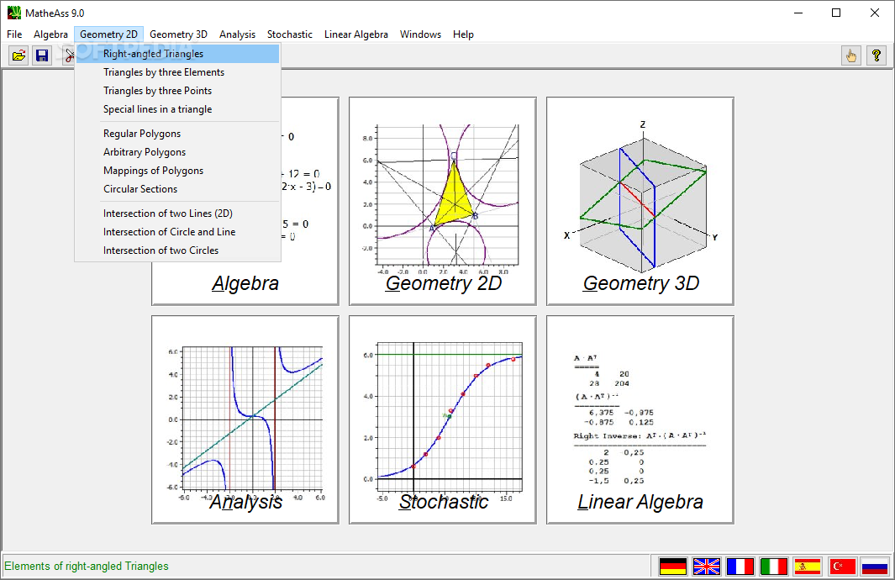Click the hand pointer toolbar icon

click(x=851, y=55)
